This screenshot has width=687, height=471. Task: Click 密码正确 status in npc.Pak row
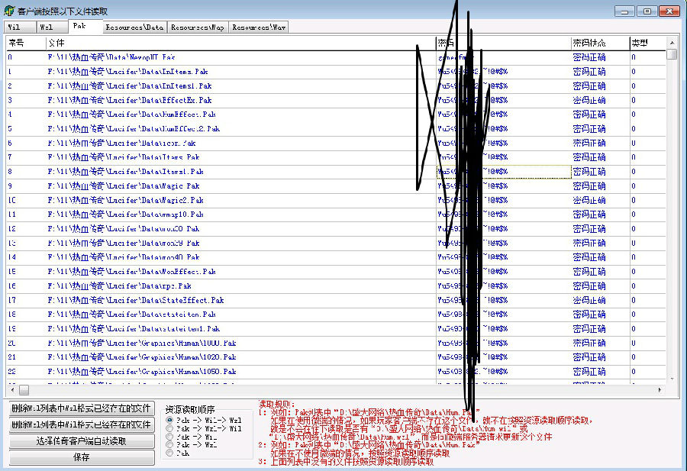click(589, 286)
